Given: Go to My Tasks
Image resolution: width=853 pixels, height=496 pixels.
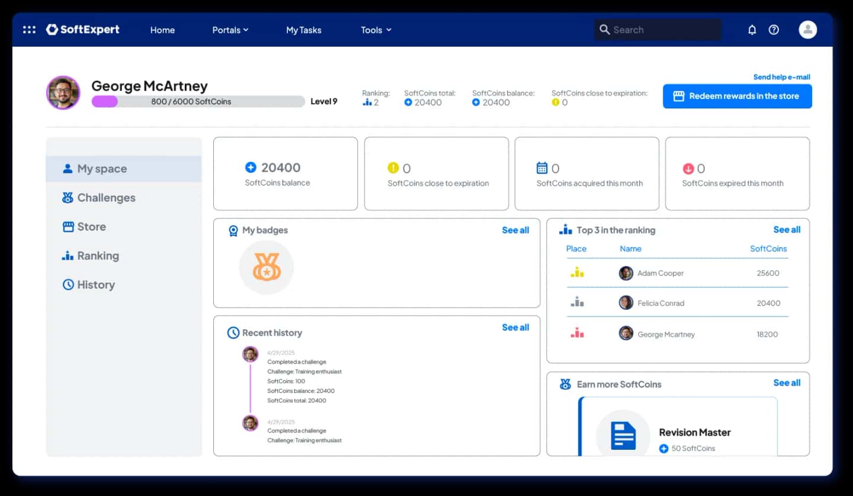Looking at the screenshot, I should click(x=303, y=30).
